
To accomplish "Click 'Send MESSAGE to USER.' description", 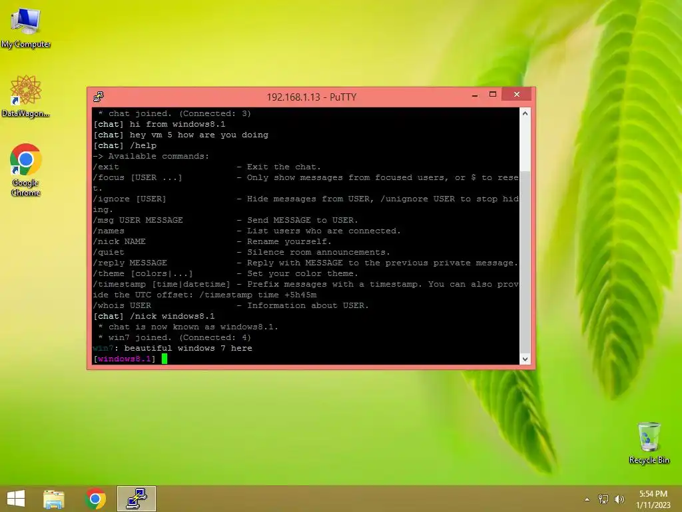I will (x=302, y=220).
